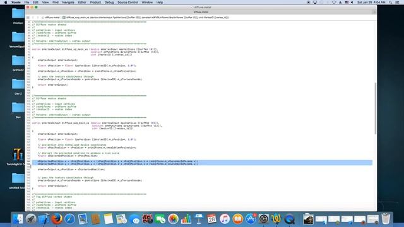Viewport: 404px width, 227px height.
Task: Click the highlighted oDistortedPosition.x code line
Action: point(117,161)
